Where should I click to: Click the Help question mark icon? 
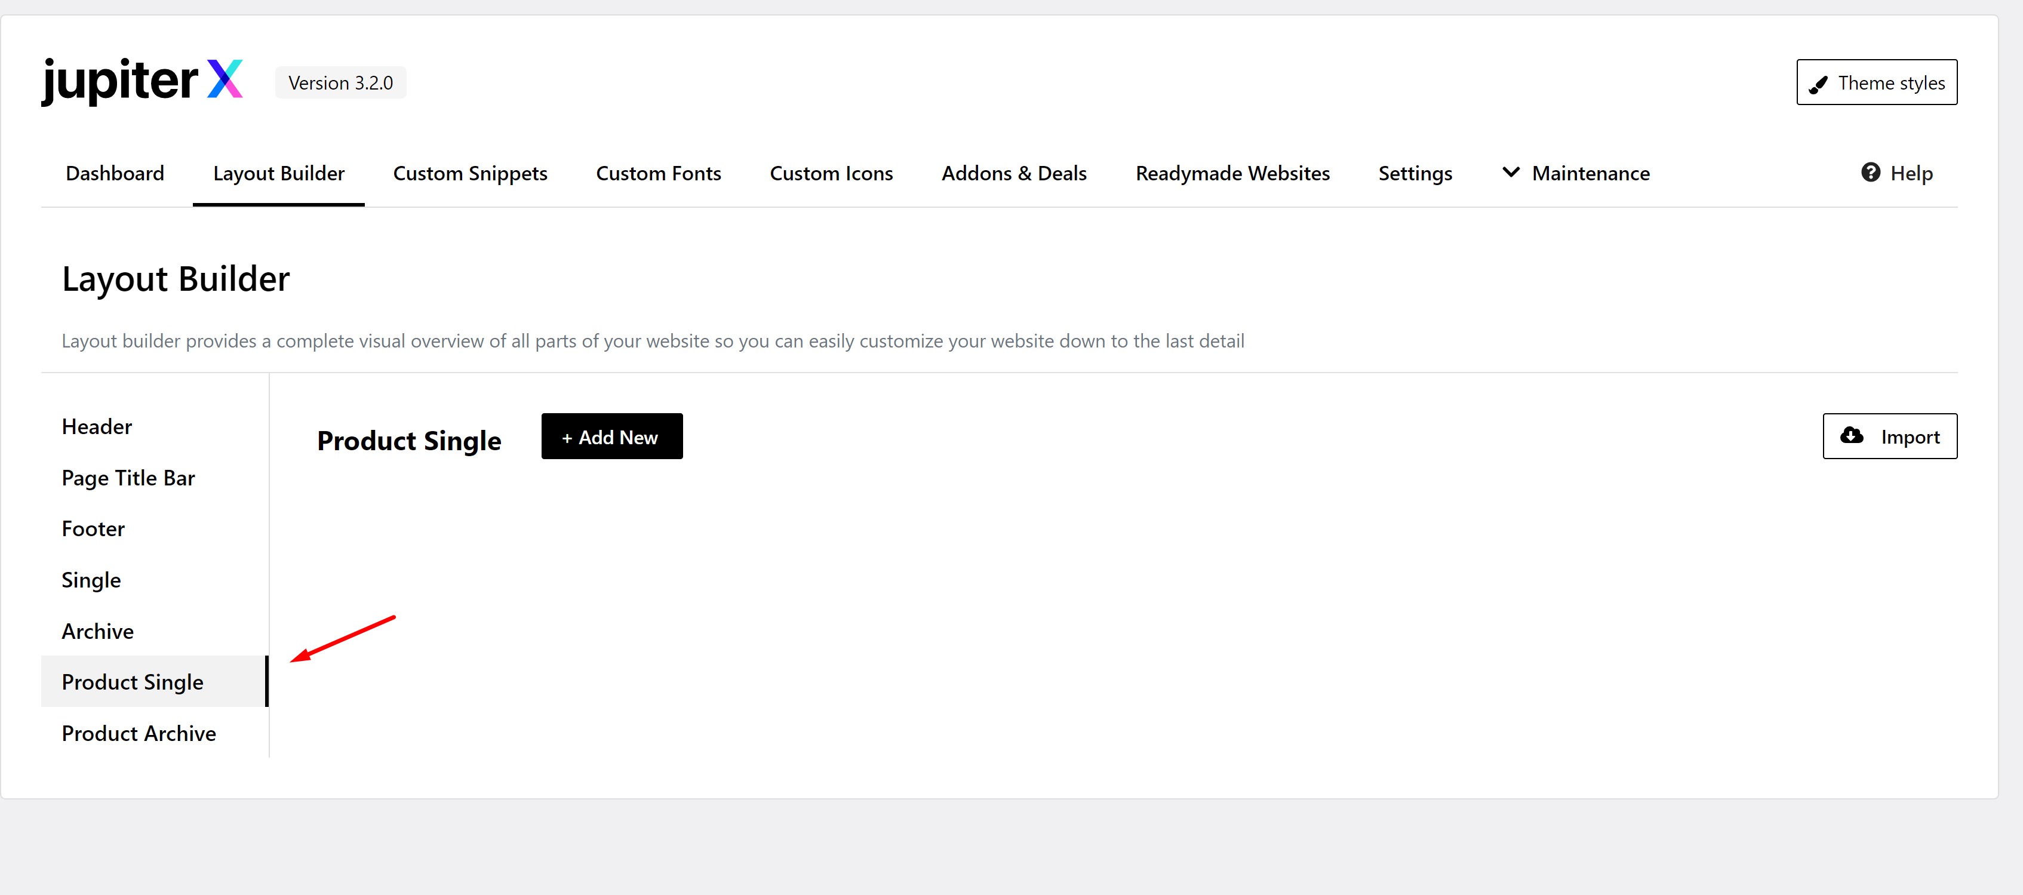1871,172
